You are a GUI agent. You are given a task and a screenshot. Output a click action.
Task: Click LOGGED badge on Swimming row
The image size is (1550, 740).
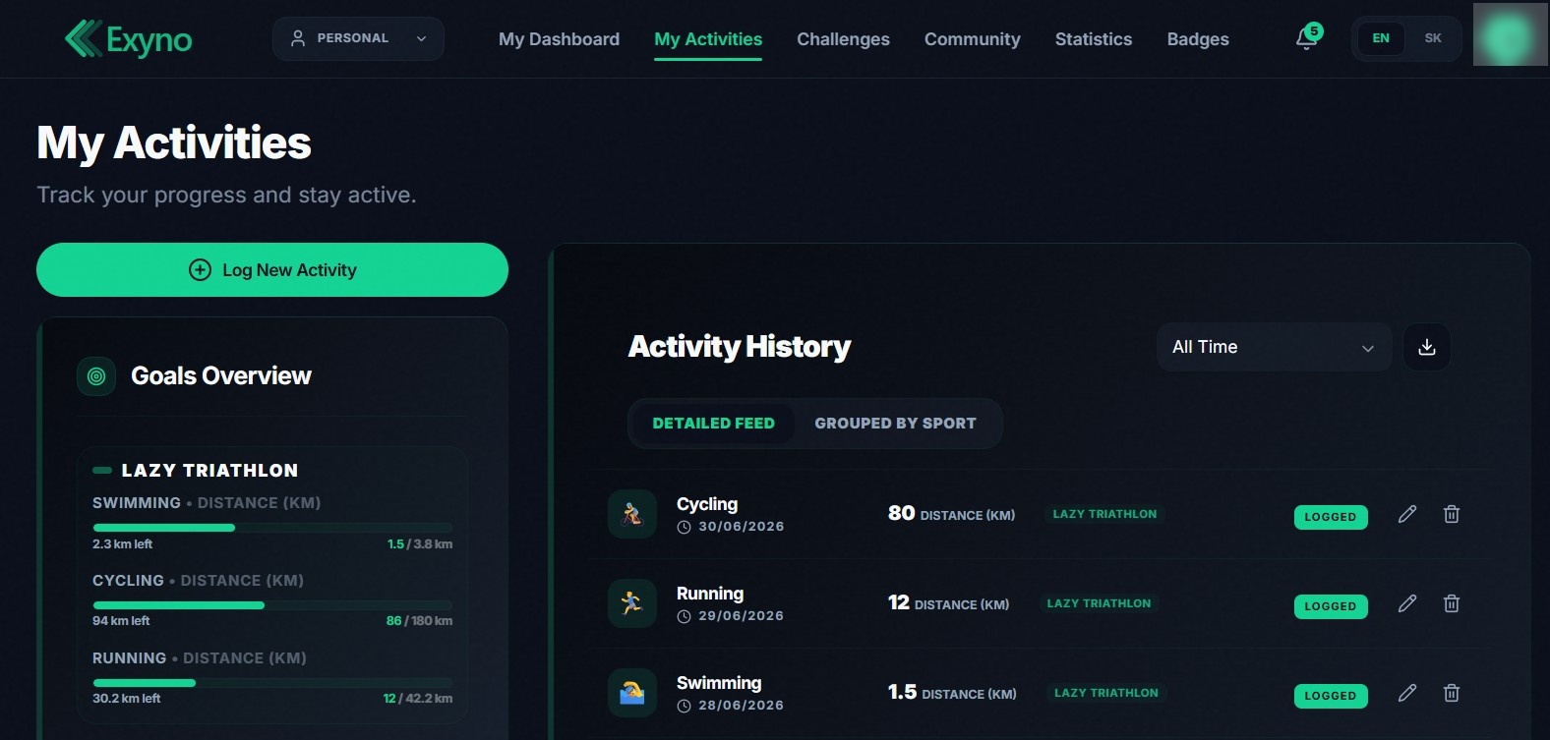pos(1330,696)
